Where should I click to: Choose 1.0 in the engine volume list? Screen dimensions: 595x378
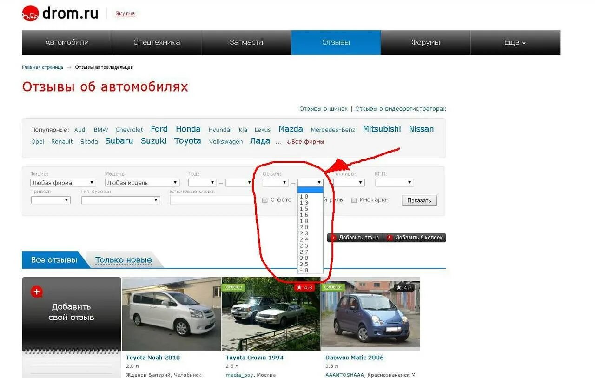(310, 197)
